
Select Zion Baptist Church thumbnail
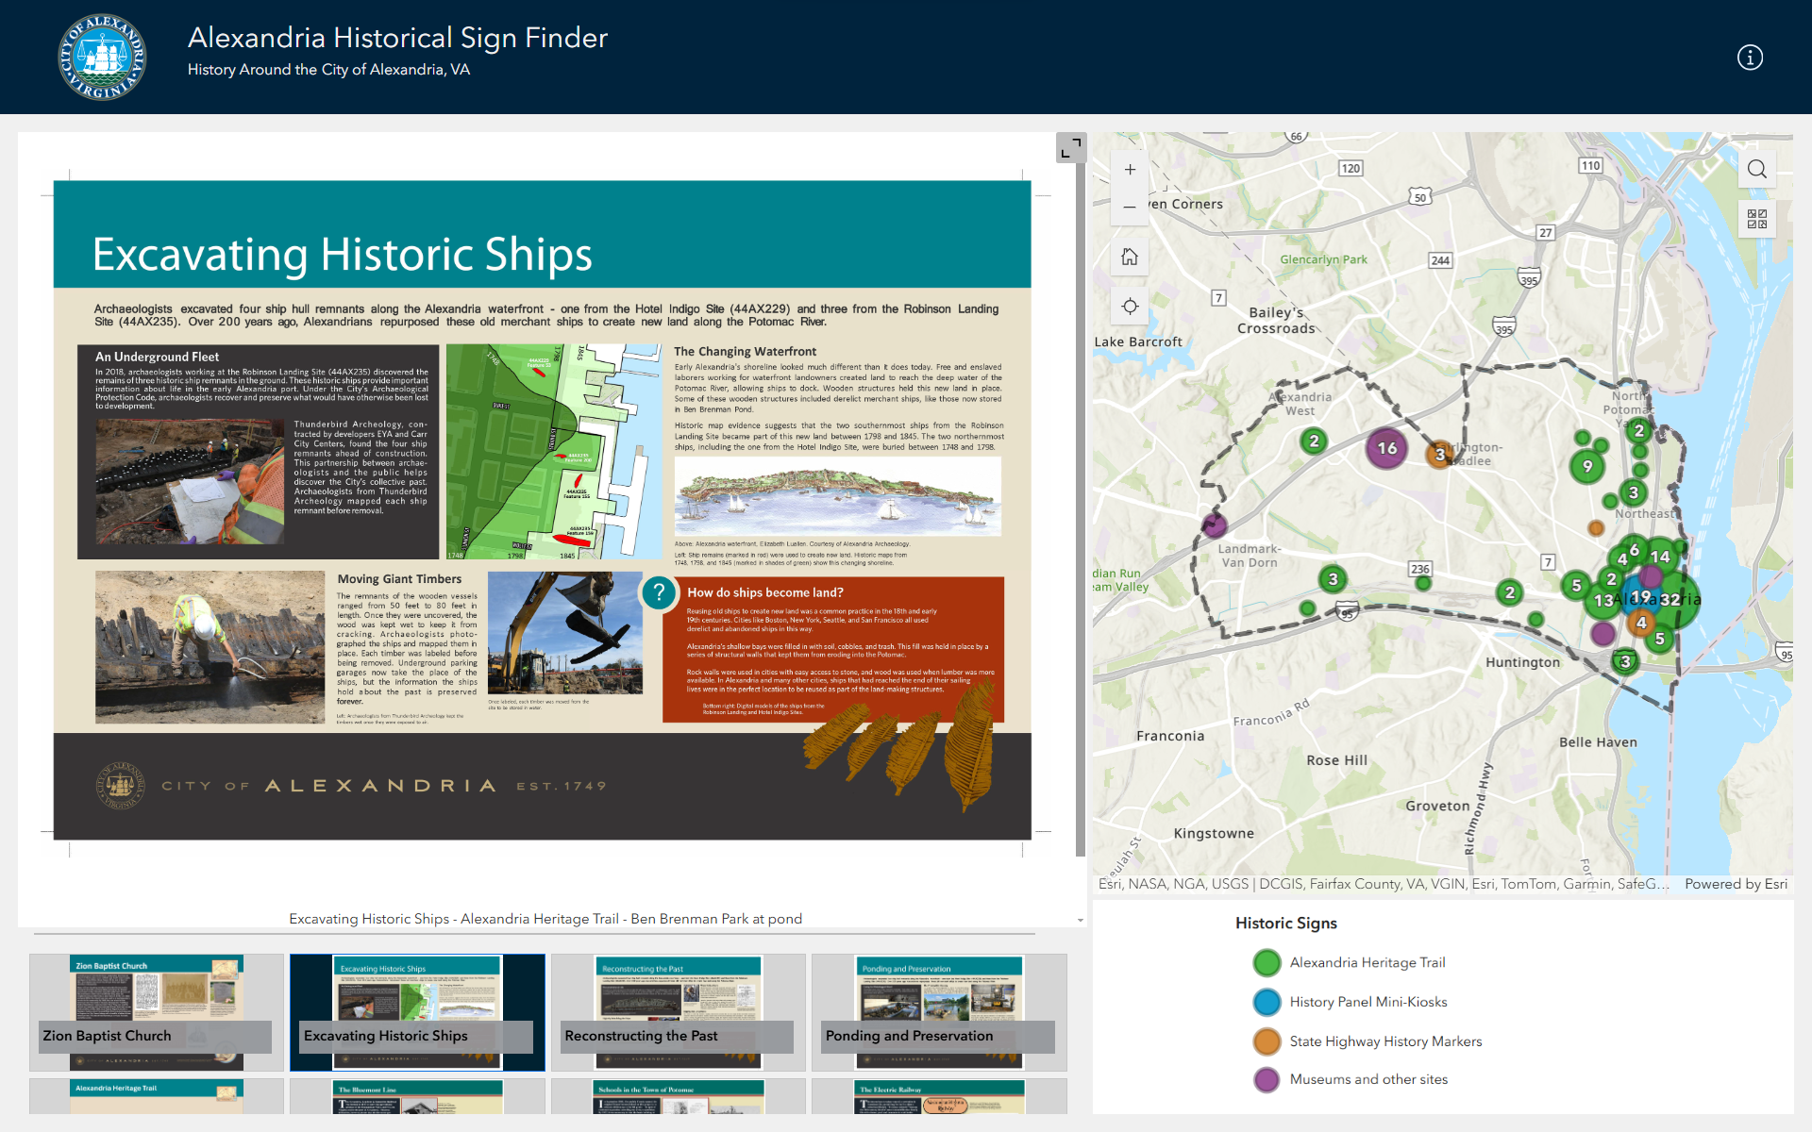tap(157, 1012)
